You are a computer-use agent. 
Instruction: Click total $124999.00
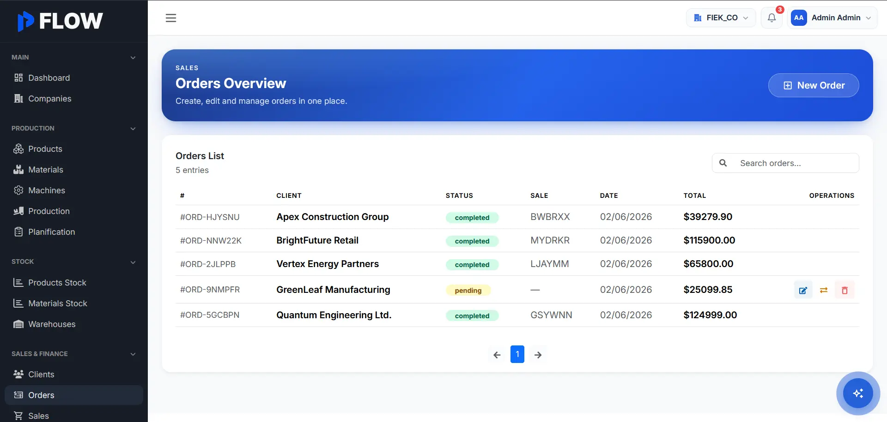coord(710,315)
